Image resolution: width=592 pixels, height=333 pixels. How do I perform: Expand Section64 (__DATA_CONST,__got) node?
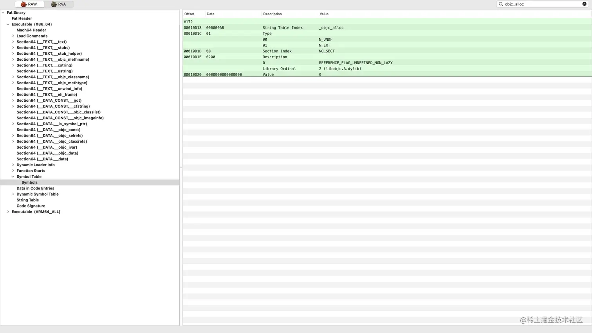(x=13, y=101)
